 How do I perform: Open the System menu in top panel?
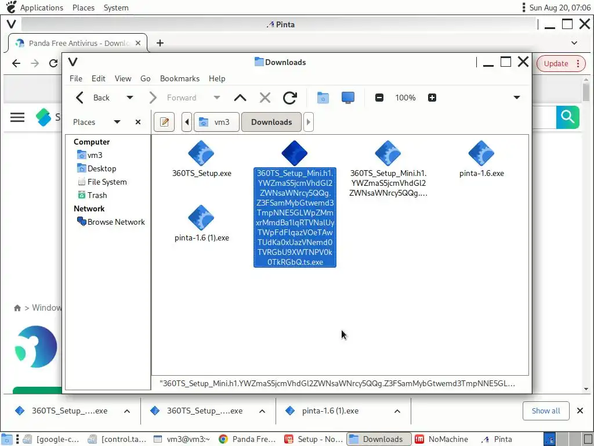[116, 8]
